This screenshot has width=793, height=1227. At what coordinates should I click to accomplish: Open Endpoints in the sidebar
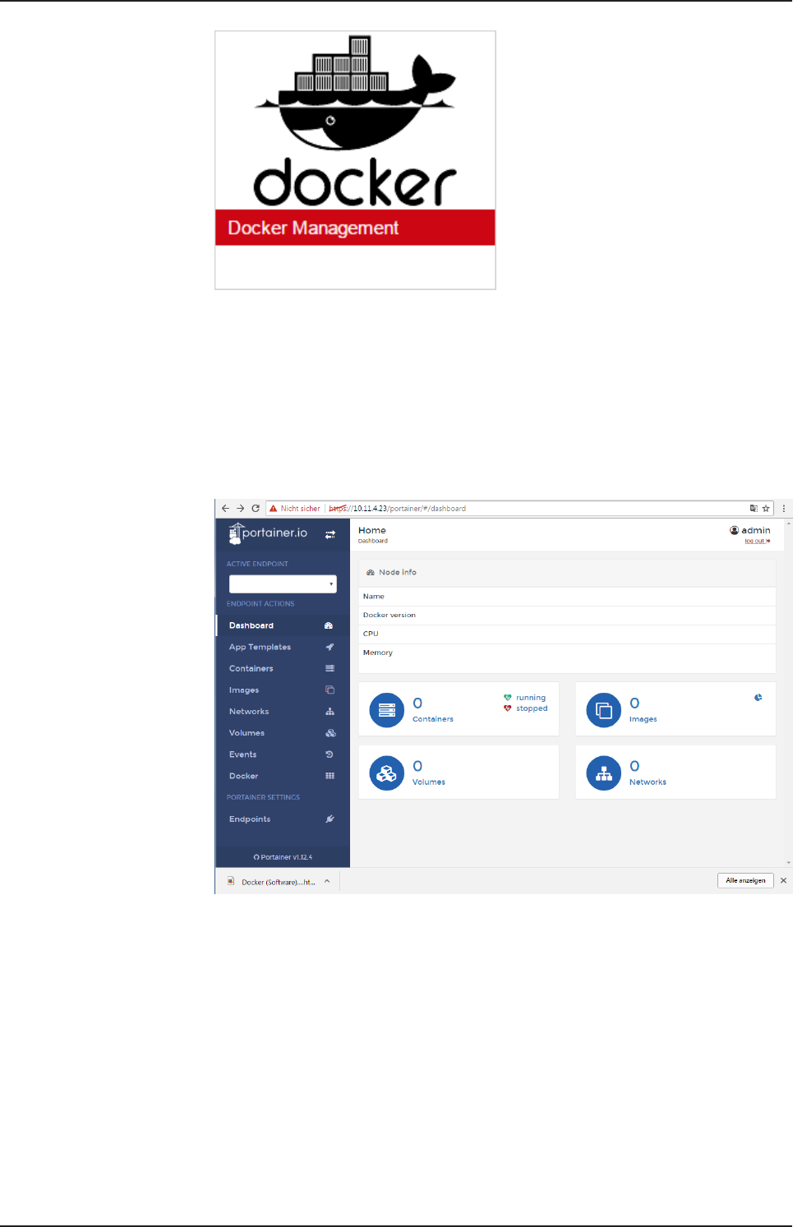[x=283, y=819]
